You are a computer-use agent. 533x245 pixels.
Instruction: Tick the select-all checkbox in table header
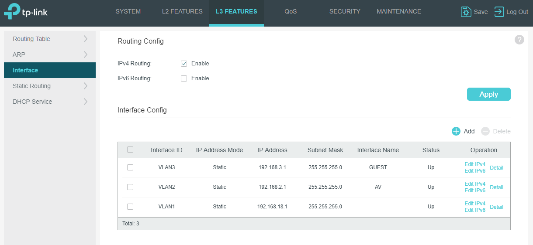[x=130, y=150]
